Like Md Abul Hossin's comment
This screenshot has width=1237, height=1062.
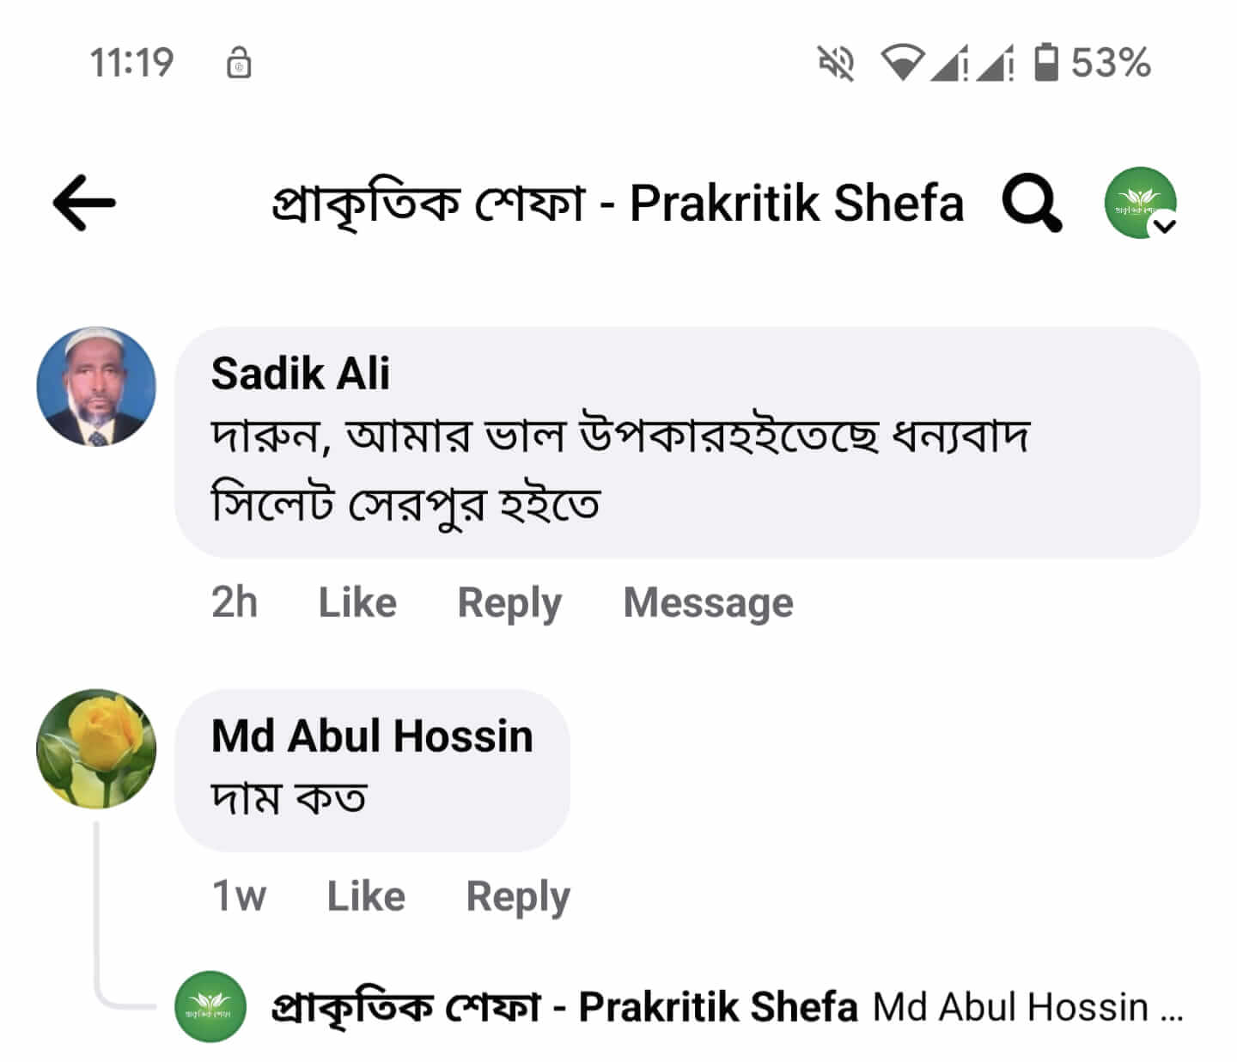click(366, 896)
